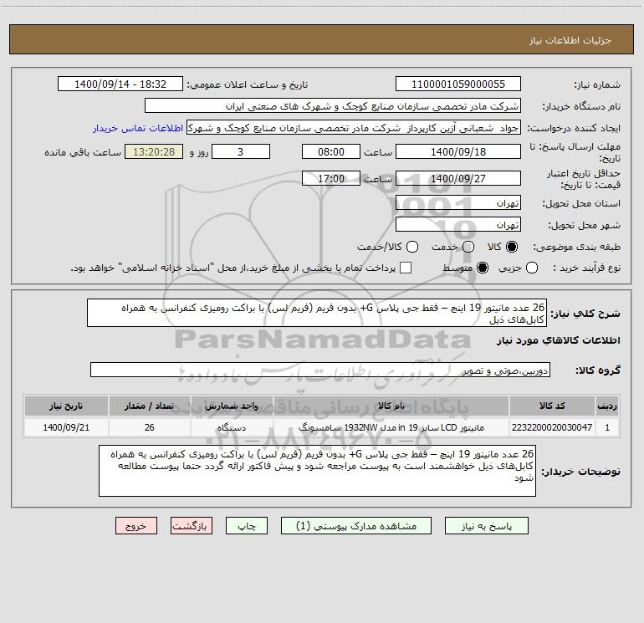
Task: Click the اطلاعات کالاهای مورد نیاز heading
Action: pyautogui.click(x=558, y=340)
